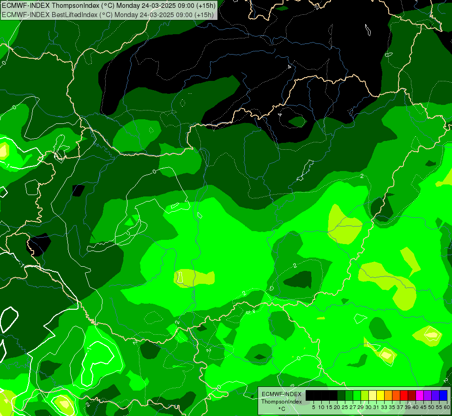The height and width of the screenshot is (416, 452).
Task: Click the legend tick value 40
Action: (416, 407)
